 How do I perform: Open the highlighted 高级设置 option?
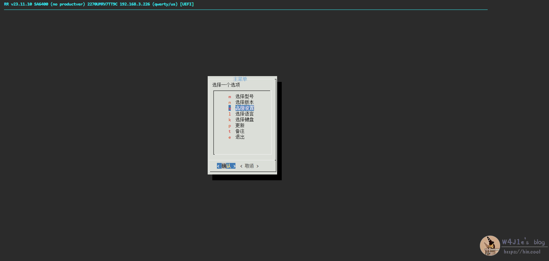244,108
